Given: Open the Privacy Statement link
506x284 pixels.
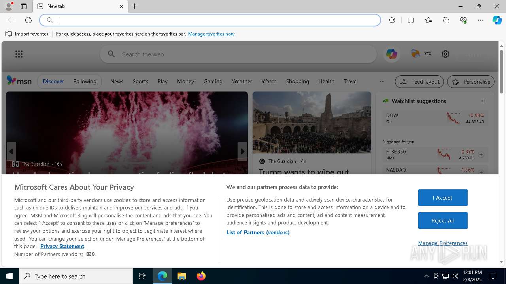Looking at the screenshot, I should (62, 246).
